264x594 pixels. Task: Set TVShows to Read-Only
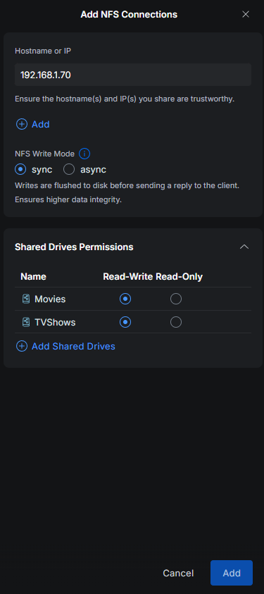point(176,322)
